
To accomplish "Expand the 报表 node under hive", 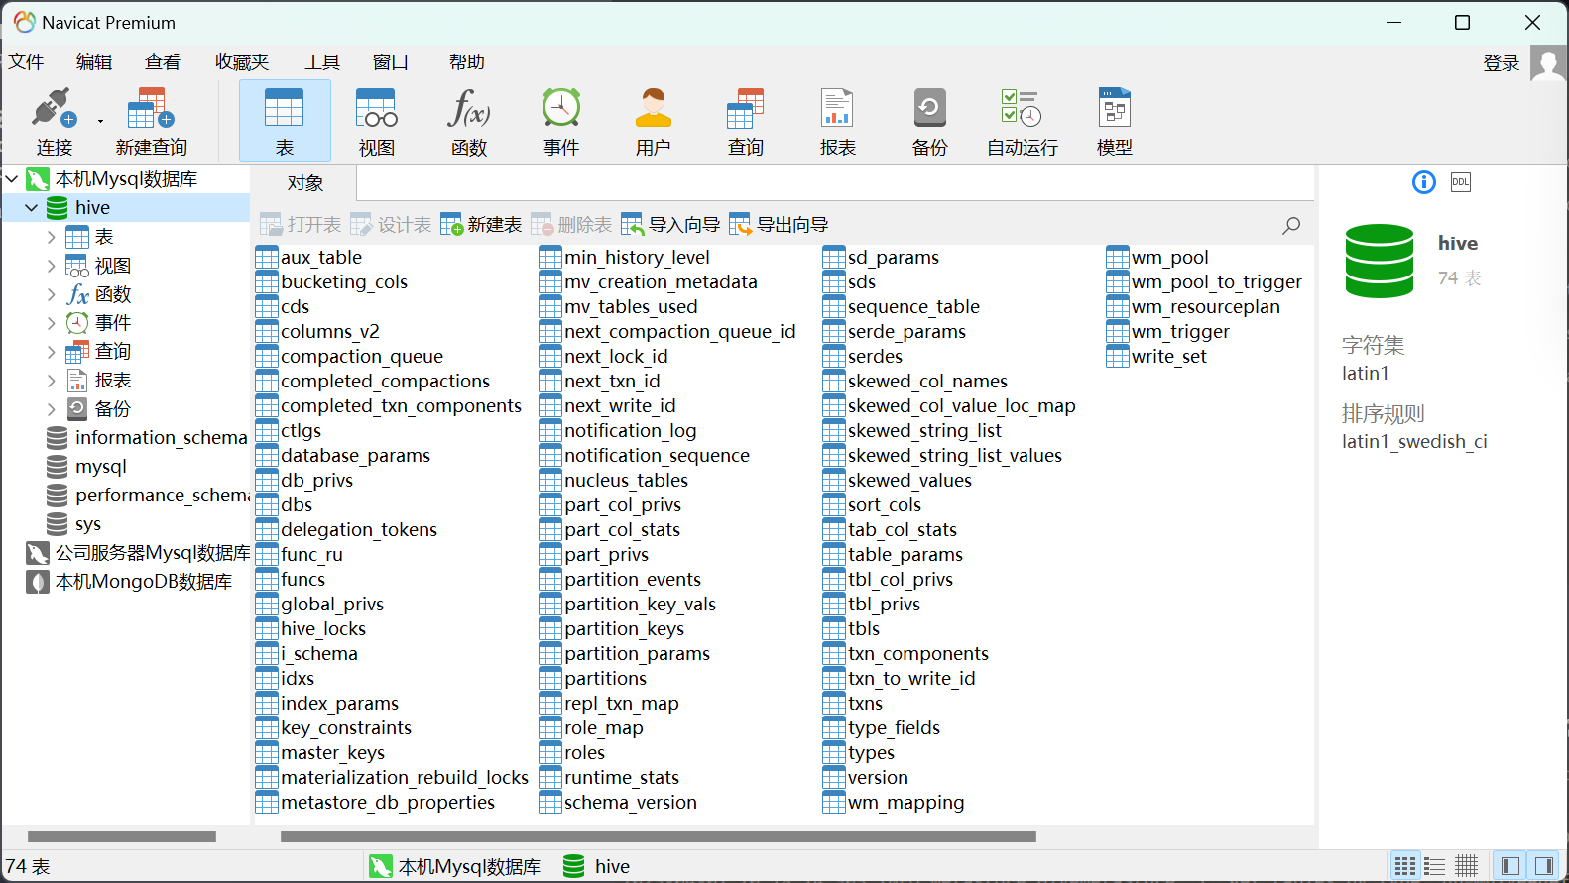I will point(51,381).
